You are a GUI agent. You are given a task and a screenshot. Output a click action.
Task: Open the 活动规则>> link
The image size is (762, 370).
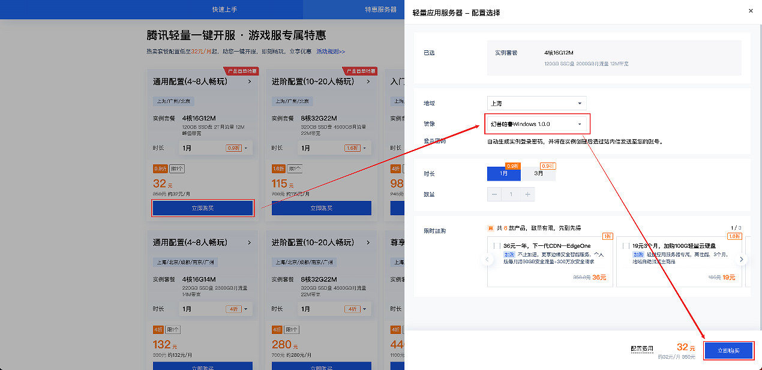tap(331, 52)
